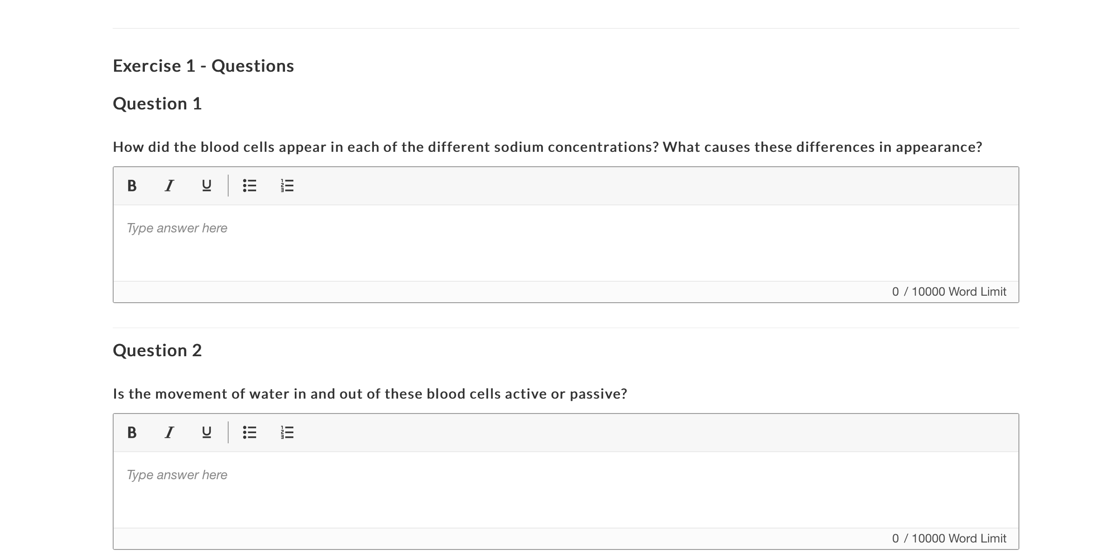Apply italic formatting in Question 2 editor

tap(169, 433)
